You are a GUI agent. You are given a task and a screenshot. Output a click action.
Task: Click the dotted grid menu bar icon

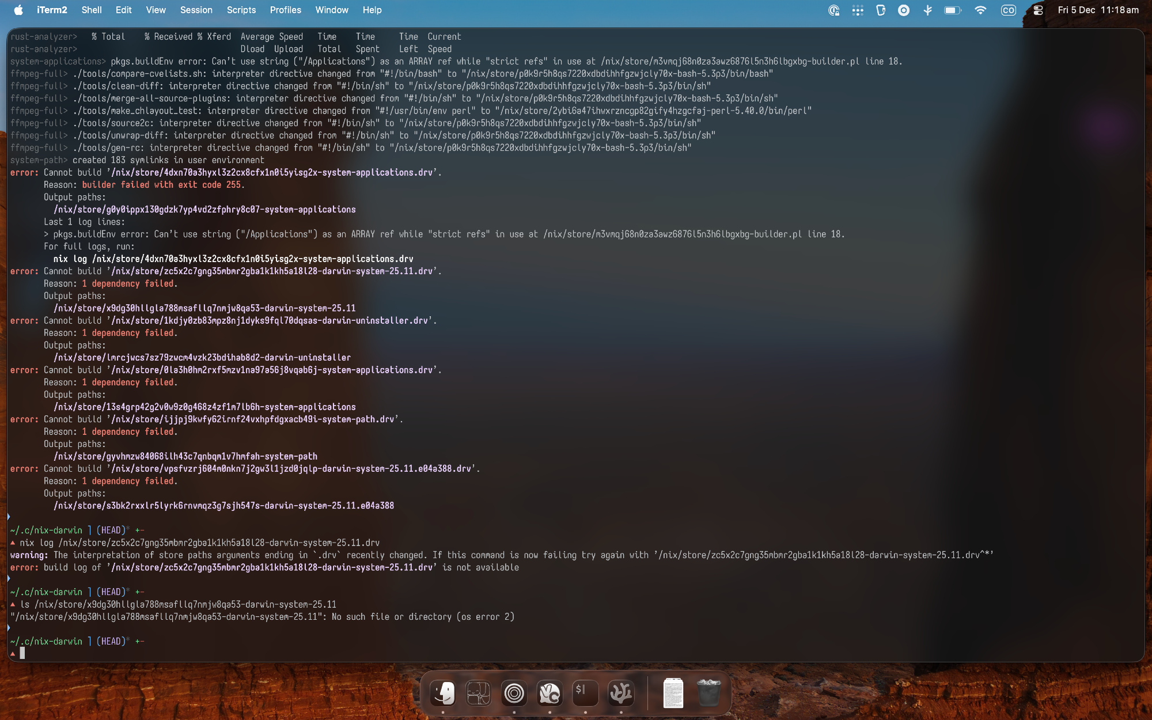pyautogui.click(x=858, y=10)
